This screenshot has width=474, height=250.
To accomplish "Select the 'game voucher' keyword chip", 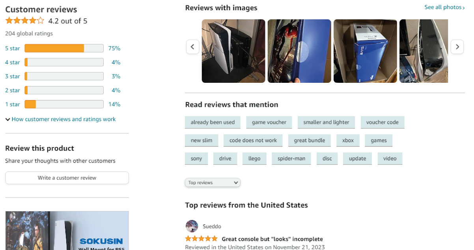I will pos(269,122).
